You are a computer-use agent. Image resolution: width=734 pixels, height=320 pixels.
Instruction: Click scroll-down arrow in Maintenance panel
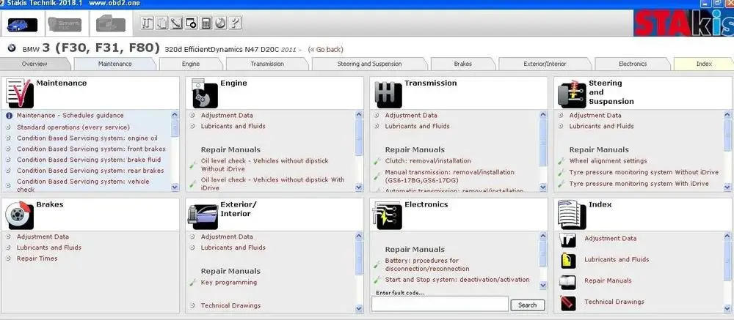coord(175,187)
